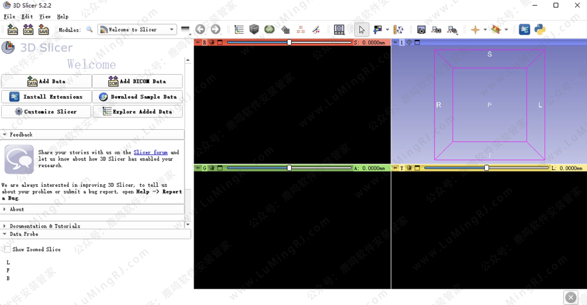Click the Save toolbar icon
This screenshot has height=305, width=587.
[x=43, y=29]
